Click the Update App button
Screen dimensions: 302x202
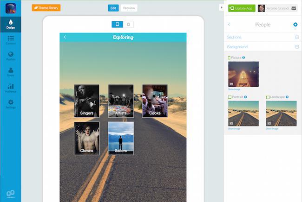pyautogui.click(x=242, y=8)
